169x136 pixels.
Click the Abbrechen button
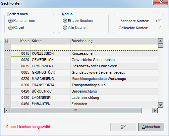pos(151,127)
